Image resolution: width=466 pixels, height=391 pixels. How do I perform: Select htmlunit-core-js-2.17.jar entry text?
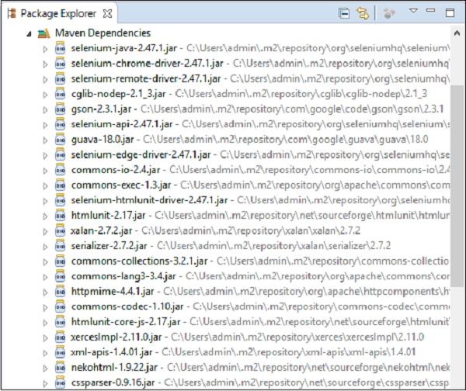(126, 322)
